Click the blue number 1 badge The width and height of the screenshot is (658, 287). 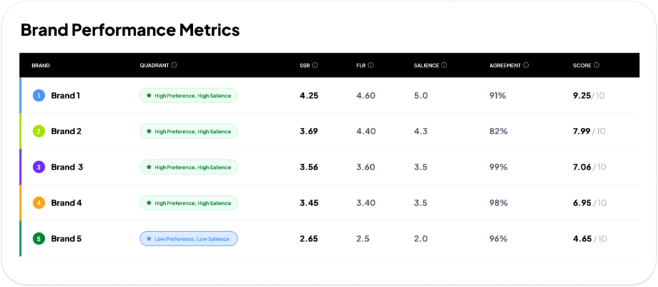point(39,96)
